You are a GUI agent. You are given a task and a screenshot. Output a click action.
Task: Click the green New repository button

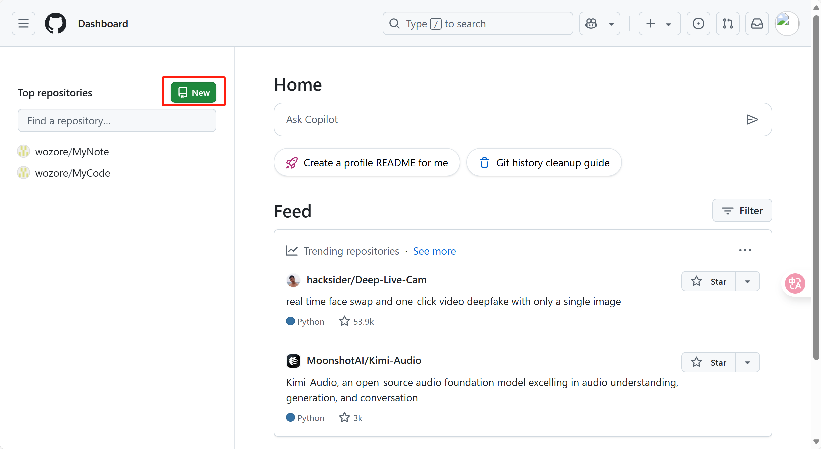[193, 92]
